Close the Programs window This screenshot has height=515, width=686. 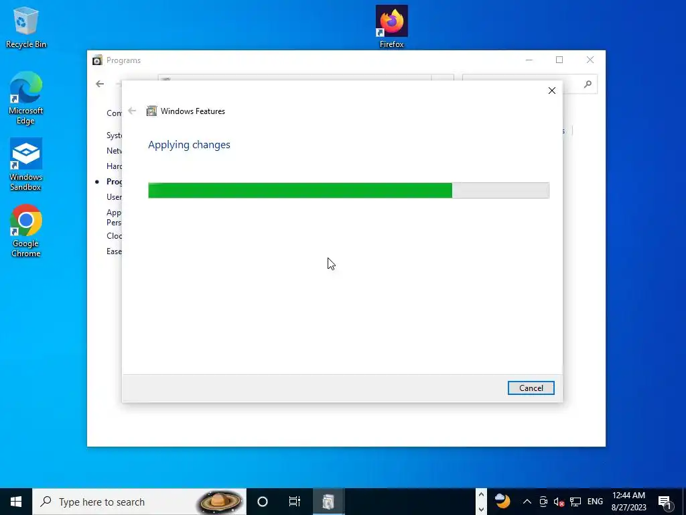pyautogui.click(x=590, y=60)
